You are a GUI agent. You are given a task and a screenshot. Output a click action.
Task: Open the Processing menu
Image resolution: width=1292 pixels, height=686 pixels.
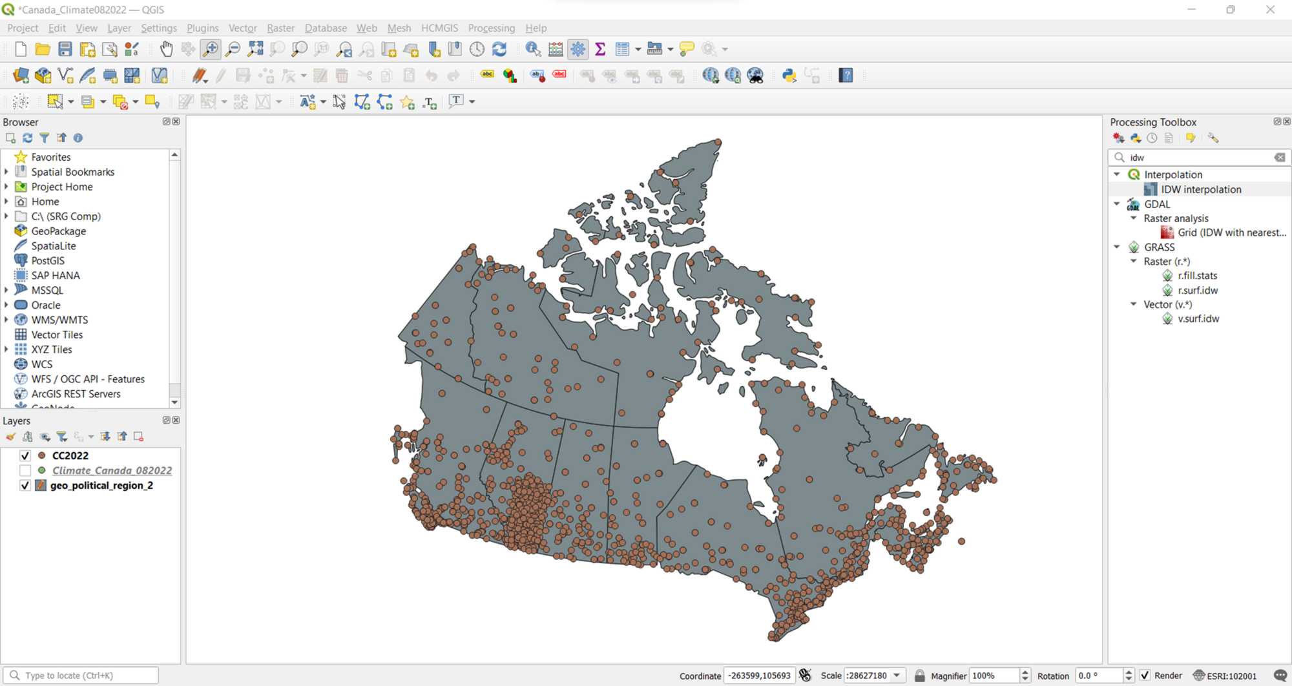tap(491, 28)
